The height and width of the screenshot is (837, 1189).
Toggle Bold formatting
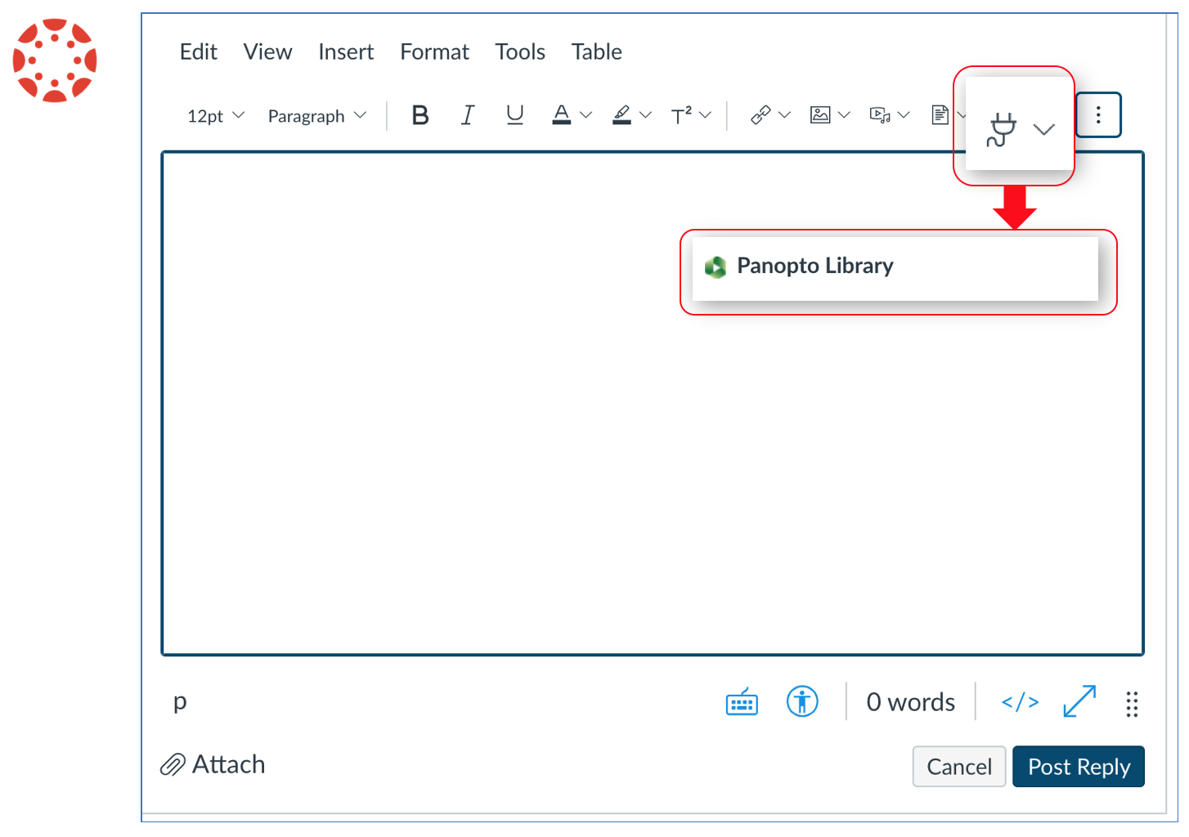pyautogui.click(x=420, y=115)
